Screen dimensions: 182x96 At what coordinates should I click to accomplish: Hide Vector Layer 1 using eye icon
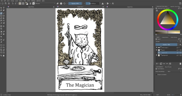(x=157, y=47)
